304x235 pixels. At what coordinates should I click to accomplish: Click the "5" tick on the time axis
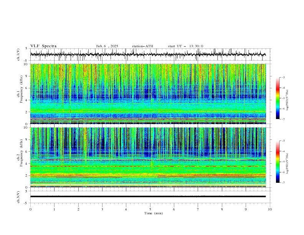(x=150, y=209)
